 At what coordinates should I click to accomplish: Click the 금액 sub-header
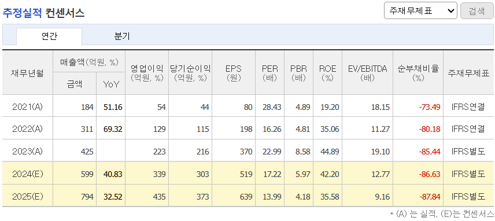point(75,84)
